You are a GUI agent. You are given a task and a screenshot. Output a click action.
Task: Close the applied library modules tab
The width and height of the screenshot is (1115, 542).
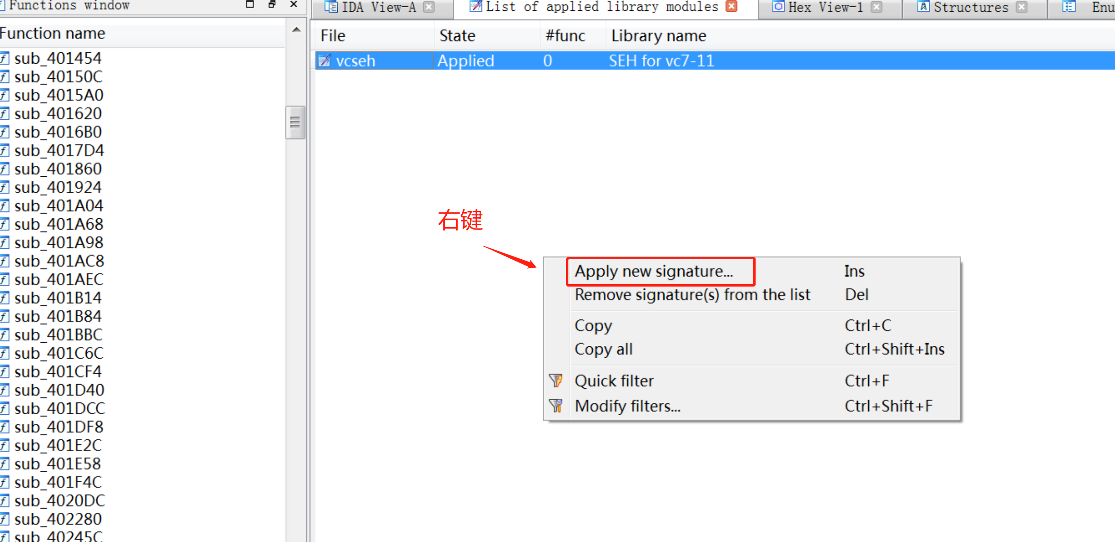tap(731, 6)
